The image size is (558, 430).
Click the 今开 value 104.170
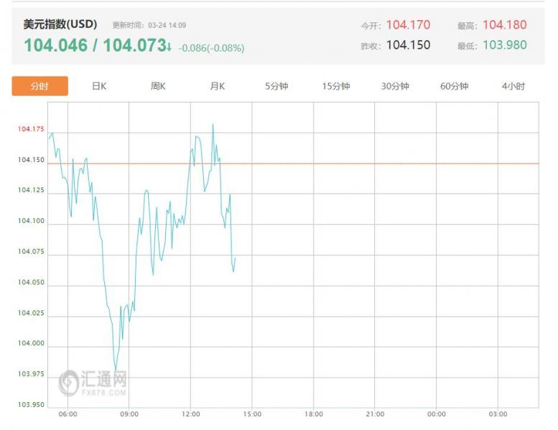point(408,25)
